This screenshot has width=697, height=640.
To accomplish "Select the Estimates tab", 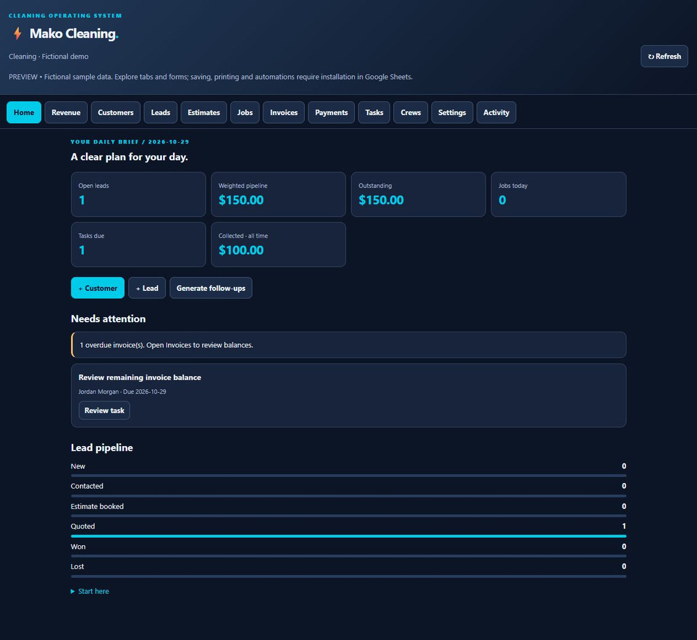I will tap(204, 113).
